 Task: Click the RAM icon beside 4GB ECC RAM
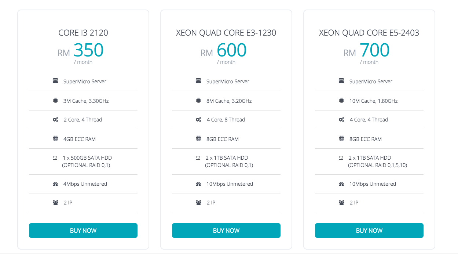coord(55,139)
